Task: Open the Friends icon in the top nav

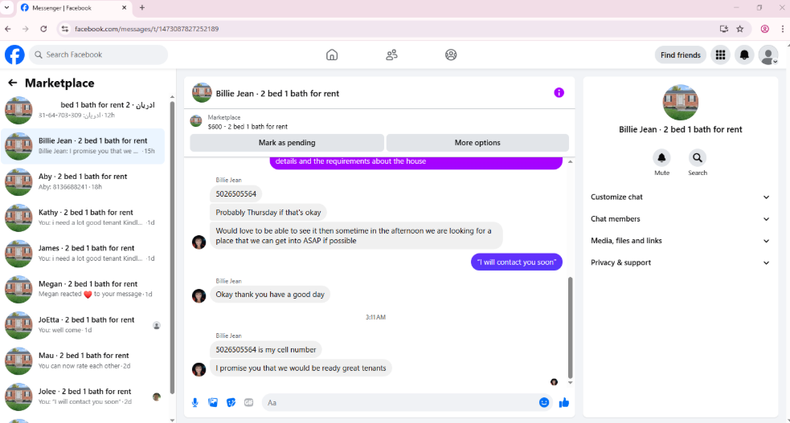Action: pos(391,55)
